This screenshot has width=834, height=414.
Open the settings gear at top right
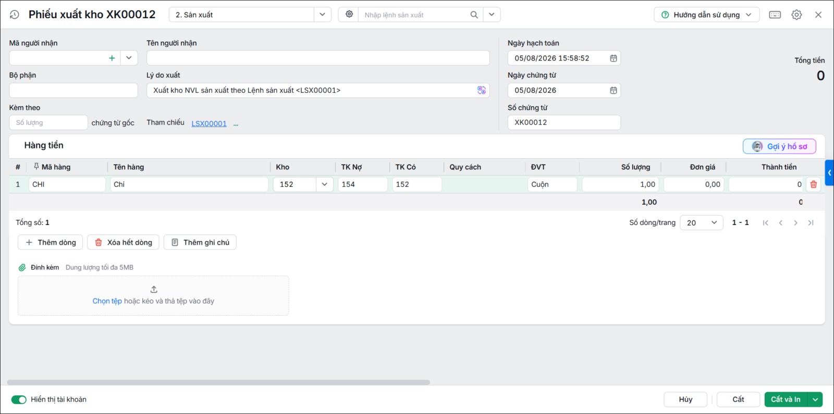click(x=796, y=15)
